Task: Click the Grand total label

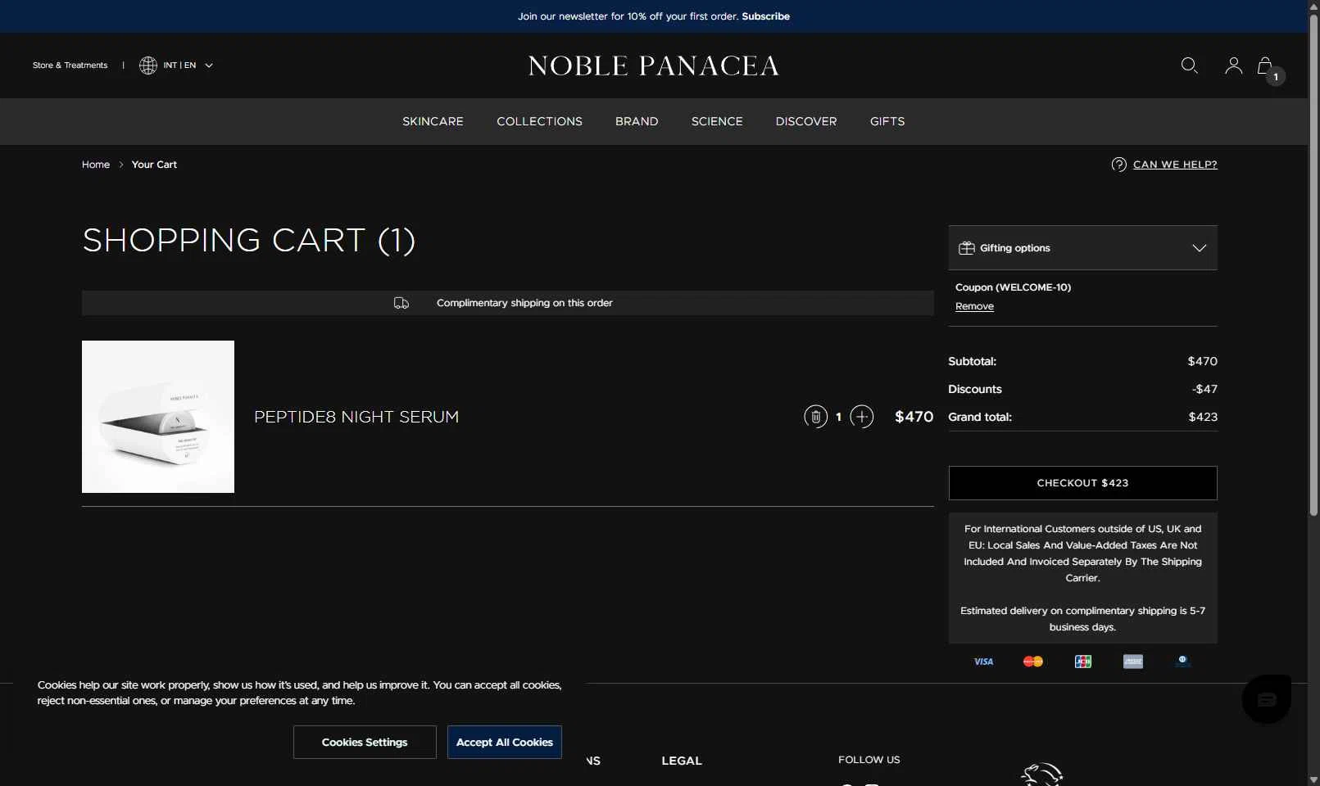Action: [x=980, y=417]
